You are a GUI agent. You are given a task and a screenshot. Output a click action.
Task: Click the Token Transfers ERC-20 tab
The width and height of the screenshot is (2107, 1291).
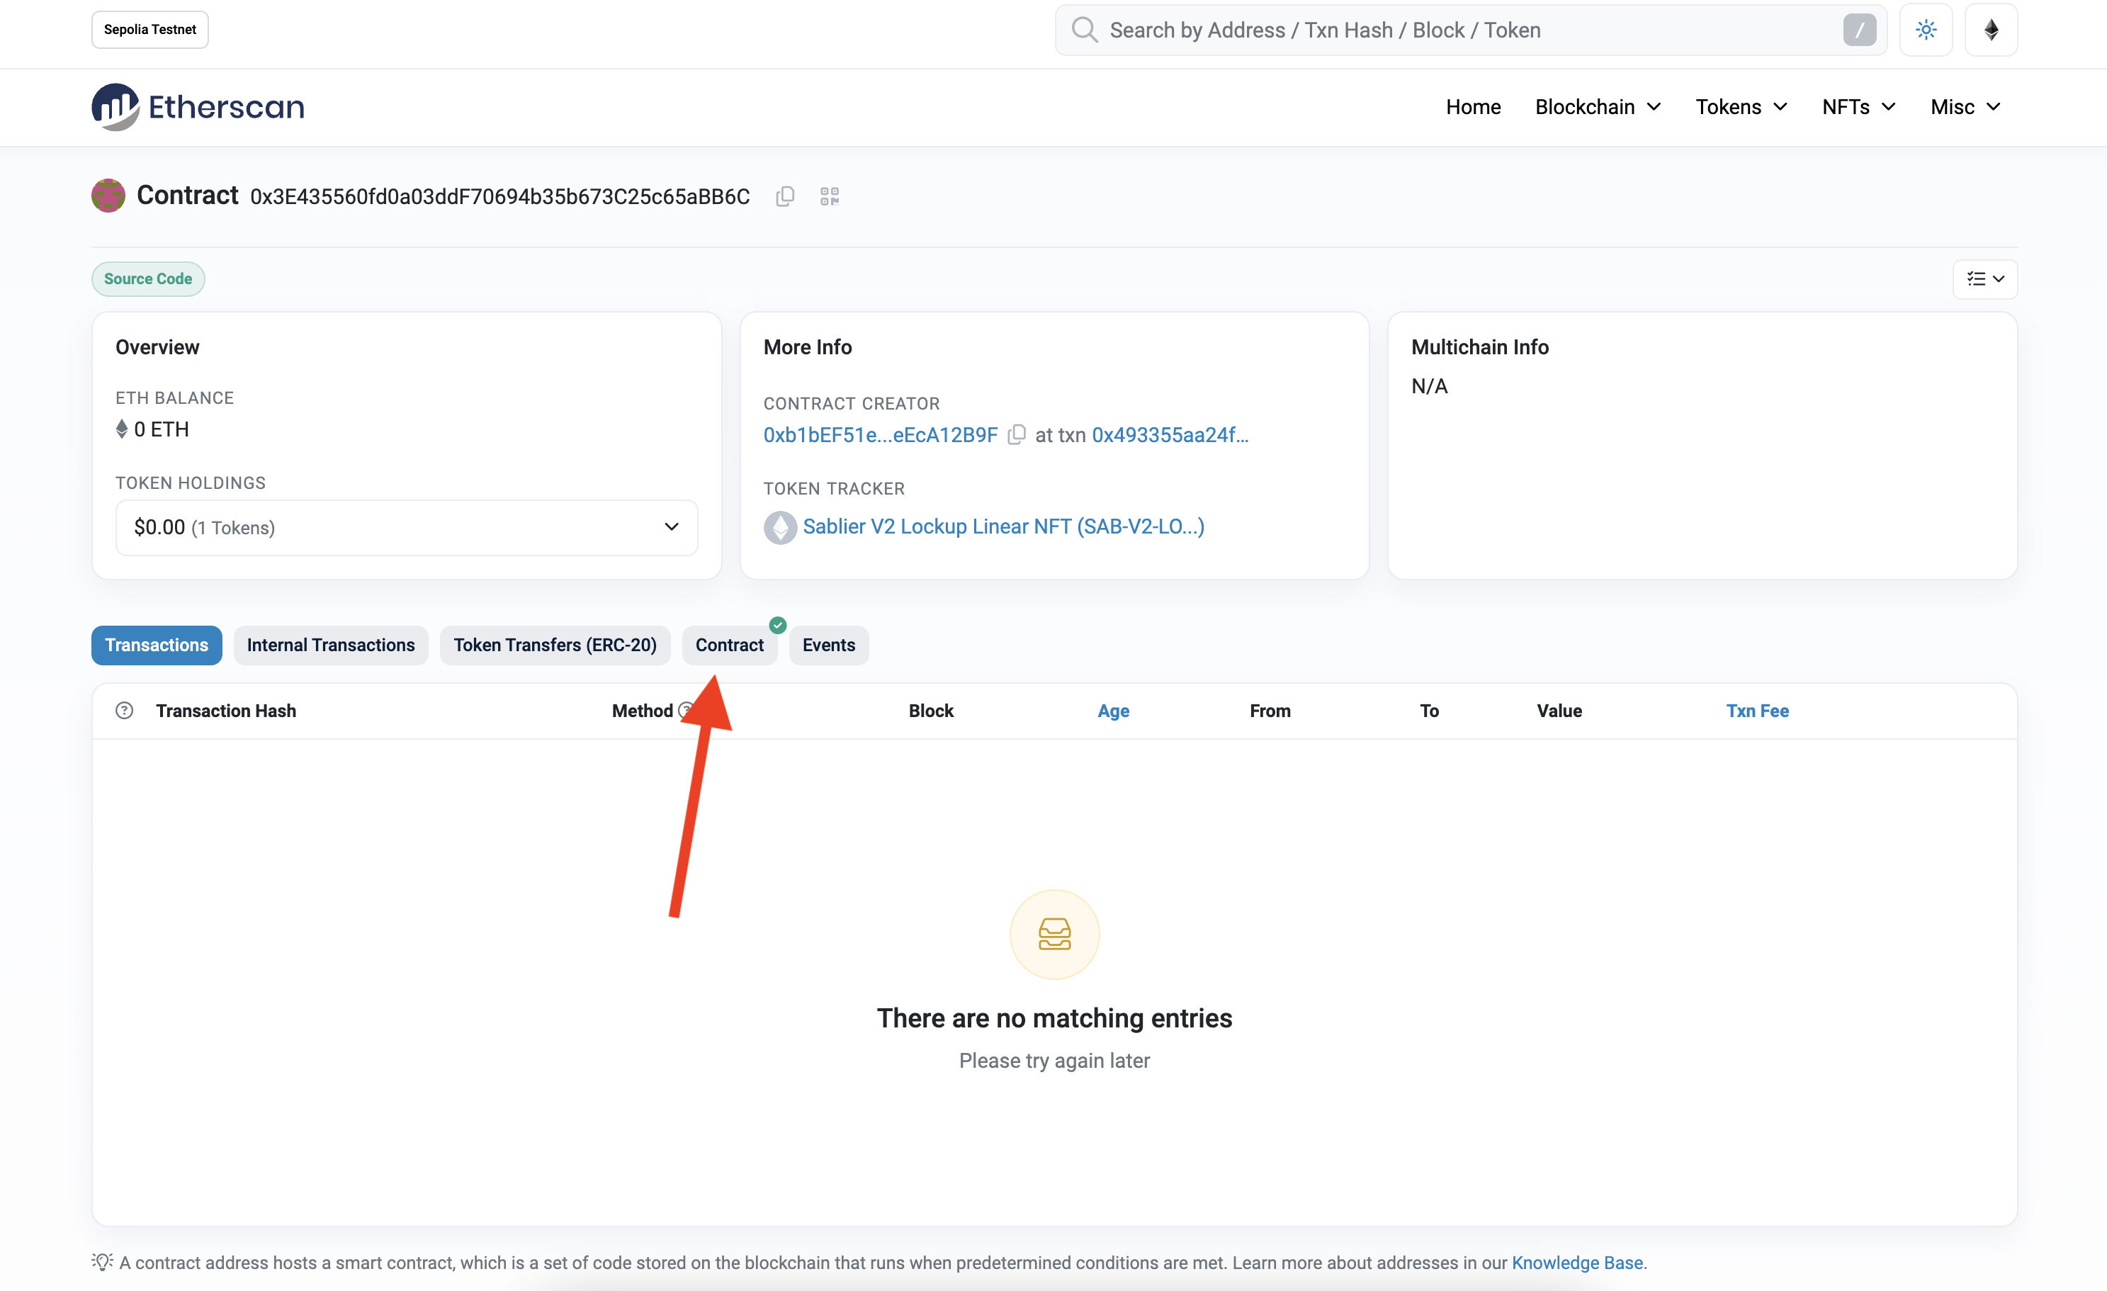pyautogui.click(x=554, y=644)
